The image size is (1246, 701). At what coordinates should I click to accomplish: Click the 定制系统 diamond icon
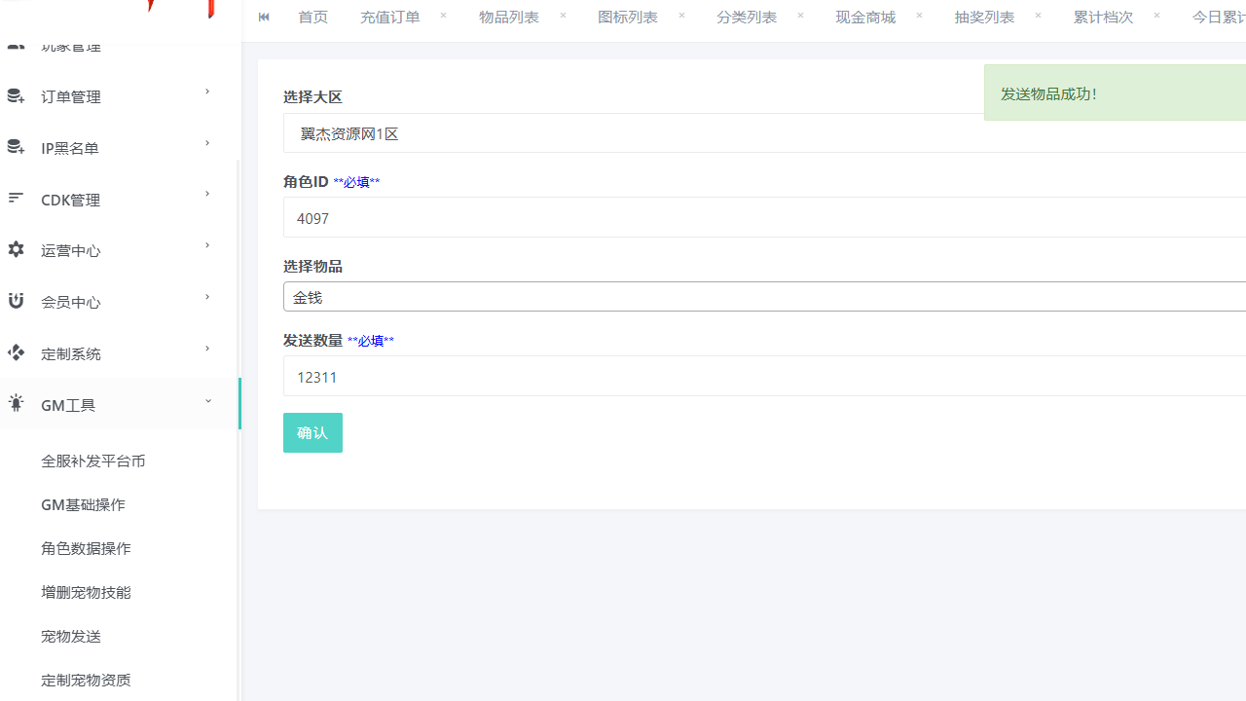16,352
